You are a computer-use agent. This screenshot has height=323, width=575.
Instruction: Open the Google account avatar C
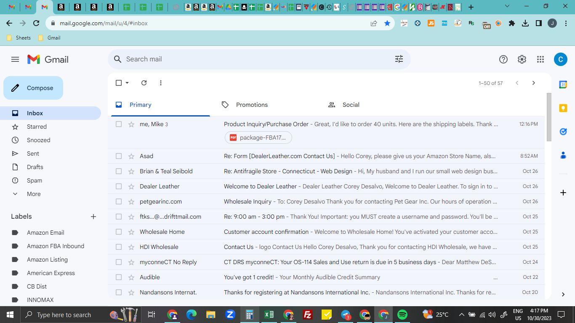(x=560, y=59)
